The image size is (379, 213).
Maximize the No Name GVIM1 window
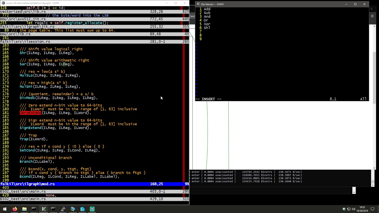pos(355,4)
